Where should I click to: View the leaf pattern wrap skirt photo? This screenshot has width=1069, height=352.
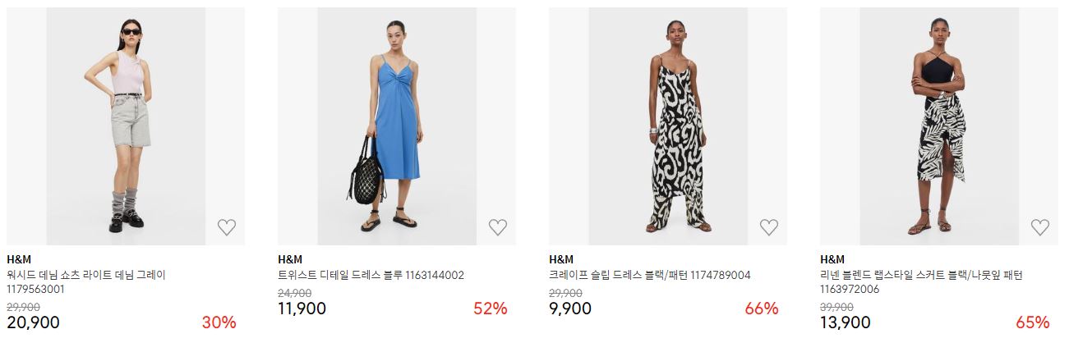pyautogui.click(x=939, y=126)
